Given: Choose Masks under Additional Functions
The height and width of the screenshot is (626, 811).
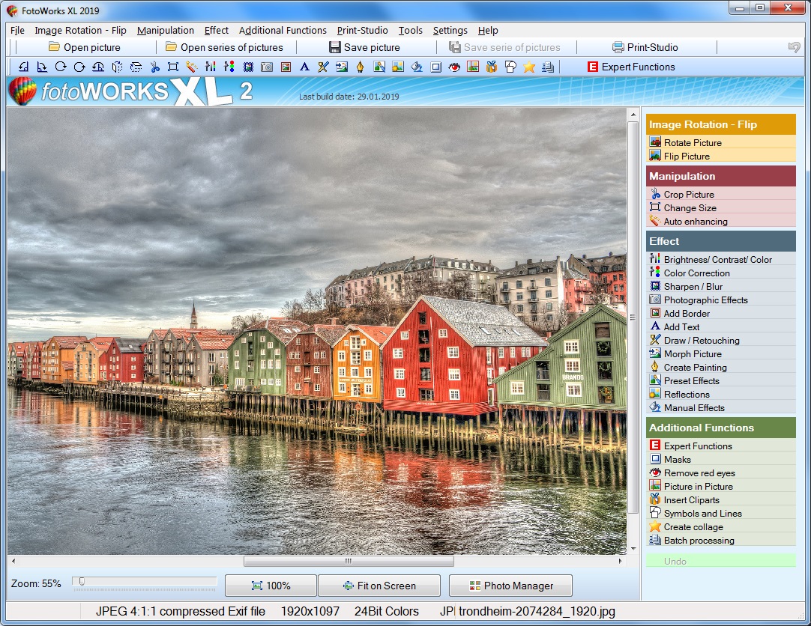Looking at the screenshot, I should click(x=676, y=459).
